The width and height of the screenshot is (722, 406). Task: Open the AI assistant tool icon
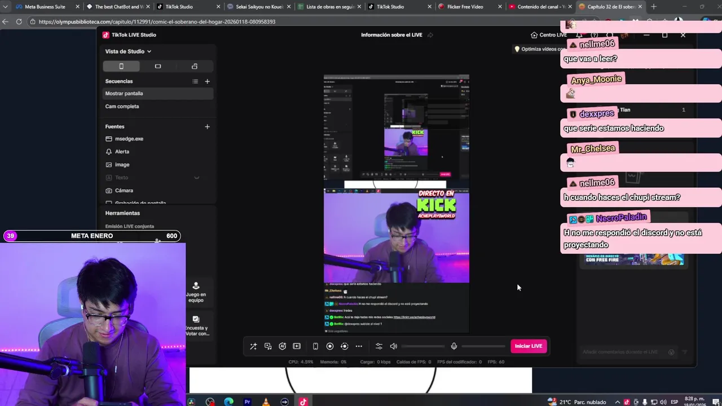[x=282, y=346]
